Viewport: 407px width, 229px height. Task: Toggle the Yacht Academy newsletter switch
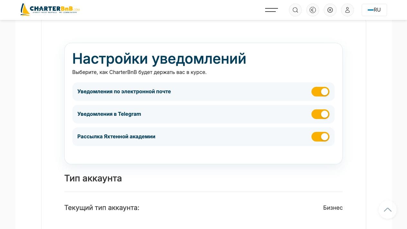[x=320, y=137]
